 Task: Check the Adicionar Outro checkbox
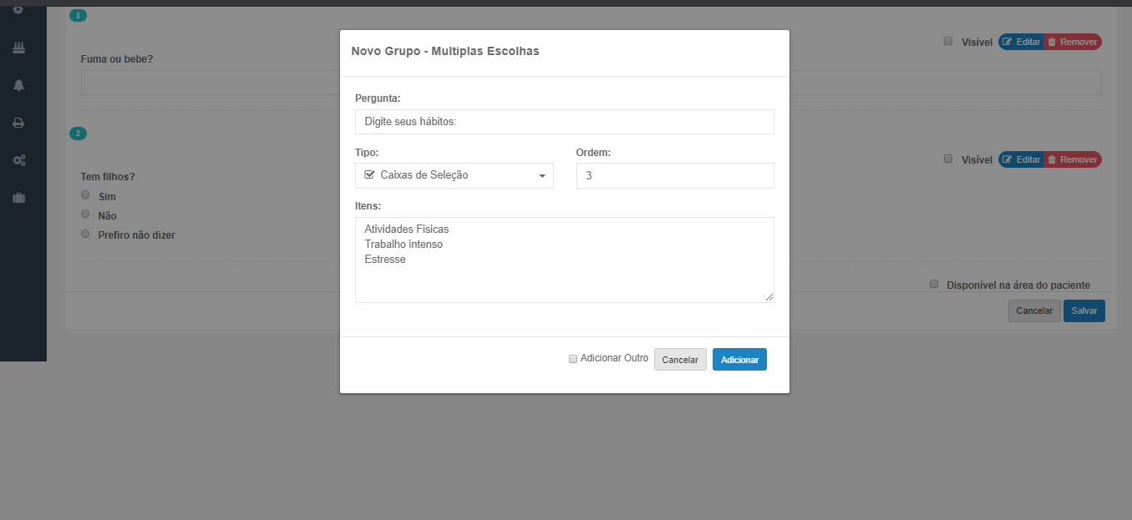(573, 359)
